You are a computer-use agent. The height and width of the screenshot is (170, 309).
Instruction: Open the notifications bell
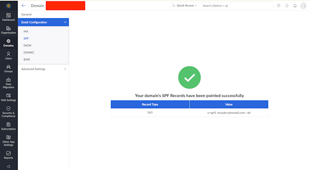click(x=287, y=5)
